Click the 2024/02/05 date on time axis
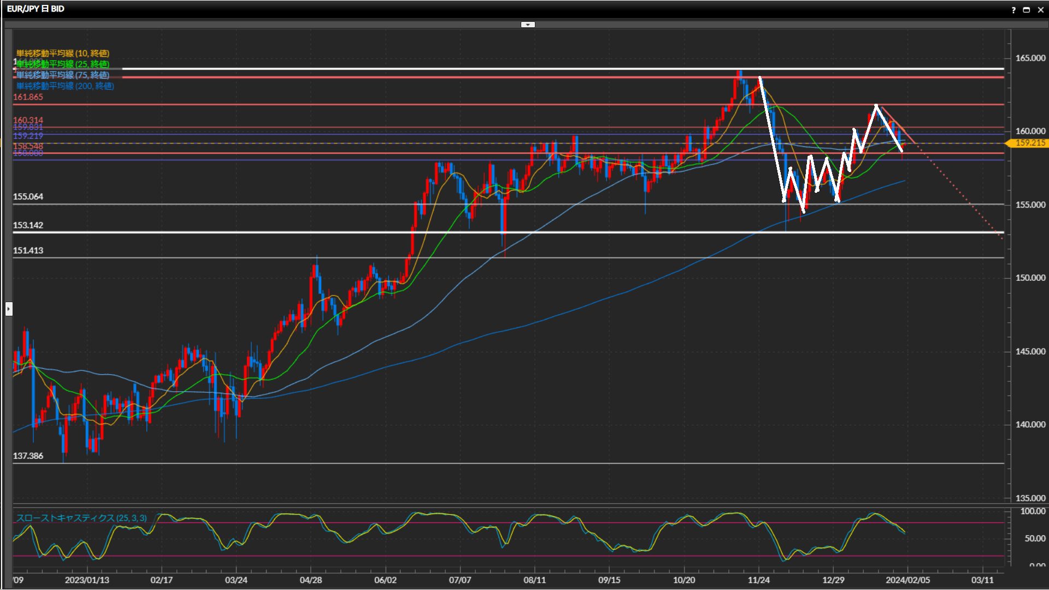 (x=907, y=580)
